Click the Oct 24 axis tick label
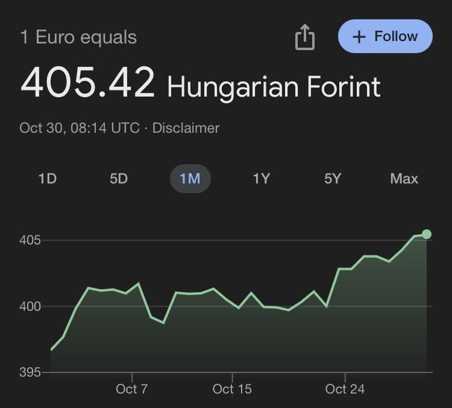This screenshot has width=452, height=408. pyautogui.click(x=345, y=389)
